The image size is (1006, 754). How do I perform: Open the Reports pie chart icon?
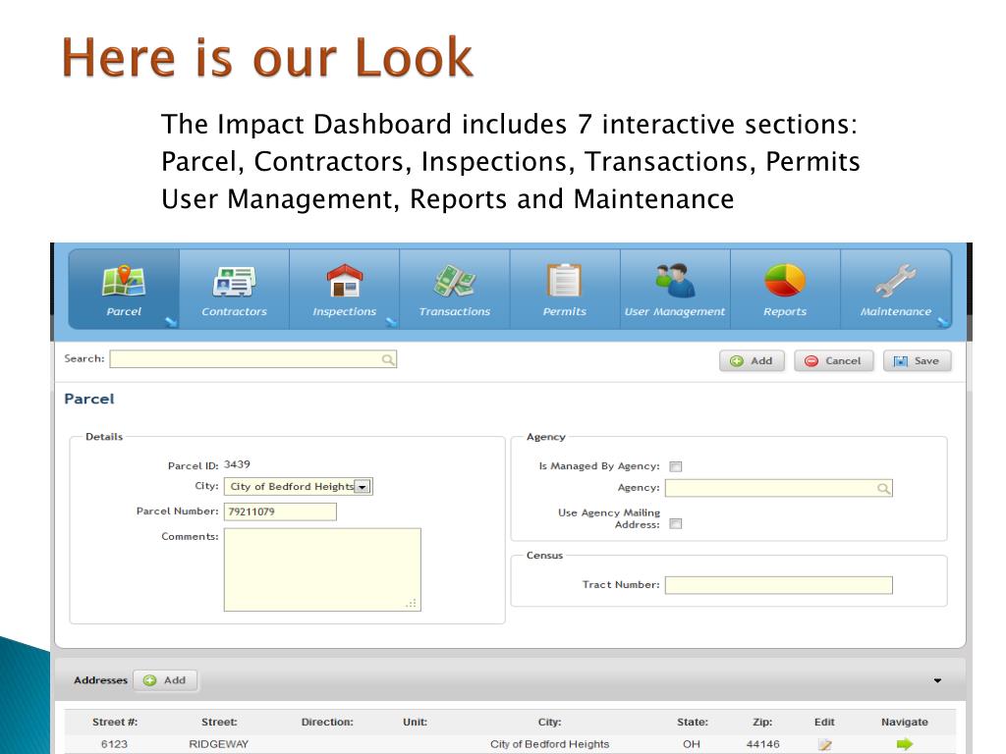[x=785, y=280]
